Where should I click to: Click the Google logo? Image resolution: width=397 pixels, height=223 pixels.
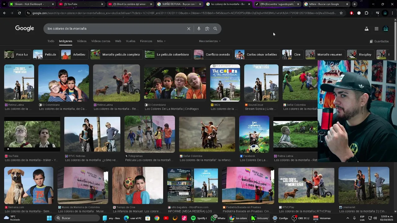click(25, 28)
